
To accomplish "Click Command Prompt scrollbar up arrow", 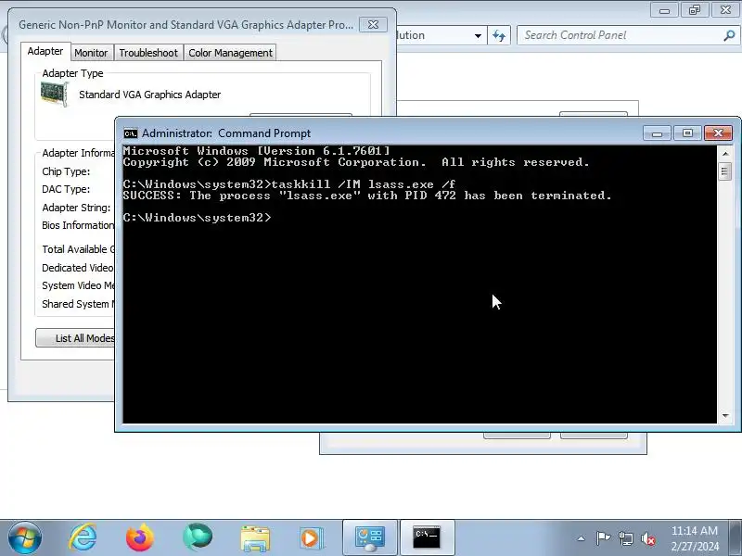I will point(725,154).
